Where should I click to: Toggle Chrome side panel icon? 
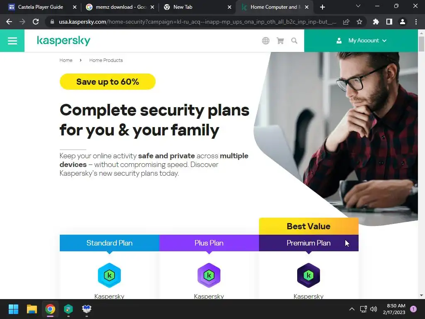(389, 22)
